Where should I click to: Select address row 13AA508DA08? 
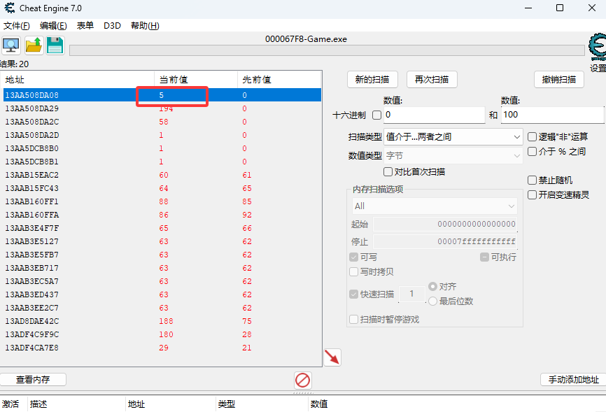pos(162,95)
